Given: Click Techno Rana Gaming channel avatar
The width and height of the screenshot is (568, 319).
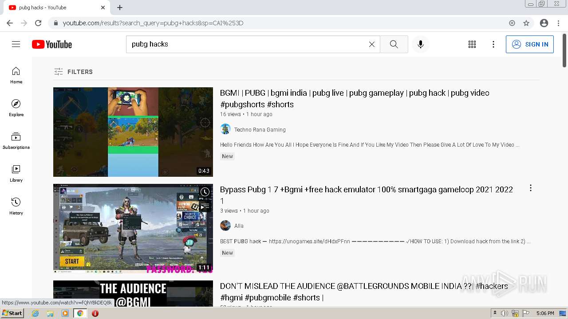Looking at the screenshot, I should click(225, 129).
